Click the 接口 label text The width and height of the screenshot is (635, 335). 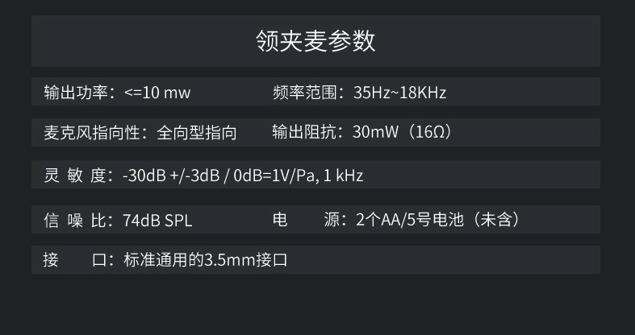74,259
